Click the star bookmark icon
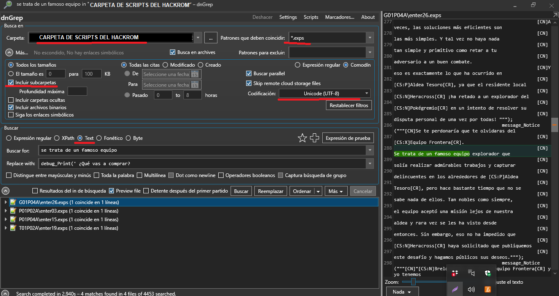This screenshot has height=296, width=559. [302, 138]
